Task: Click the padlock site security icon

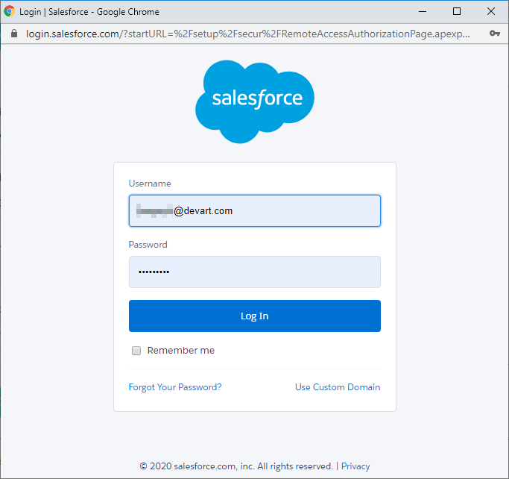Action: [x=14, y=34]
